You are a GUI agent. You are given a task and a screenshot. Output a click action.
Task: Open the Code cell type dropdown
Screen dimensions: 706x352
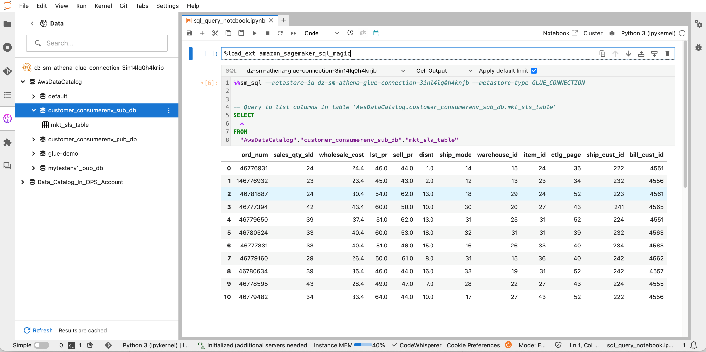[x=321, y=33]
